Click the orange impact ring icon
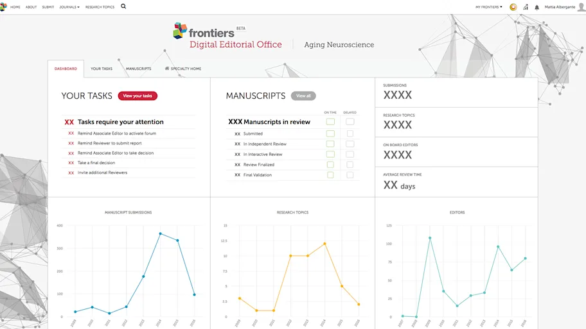586x329 pixels. 513,7
